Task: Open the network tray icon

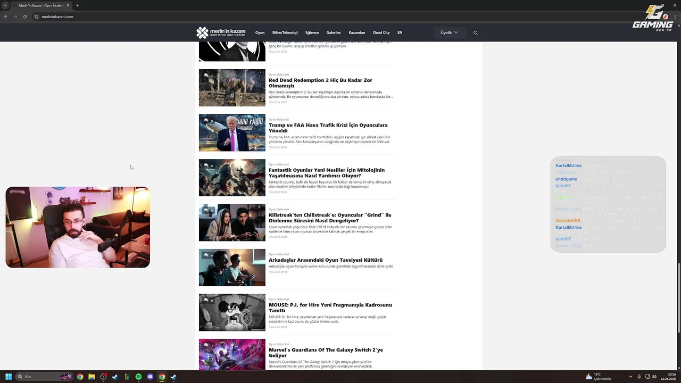Action: click(647, 377)
